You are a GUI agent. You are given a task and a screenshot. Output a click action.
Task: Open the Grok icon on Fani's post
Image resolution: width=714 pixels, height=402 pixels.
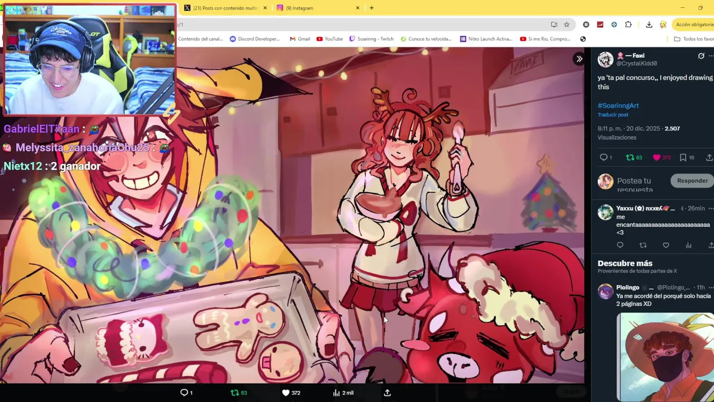701,56
